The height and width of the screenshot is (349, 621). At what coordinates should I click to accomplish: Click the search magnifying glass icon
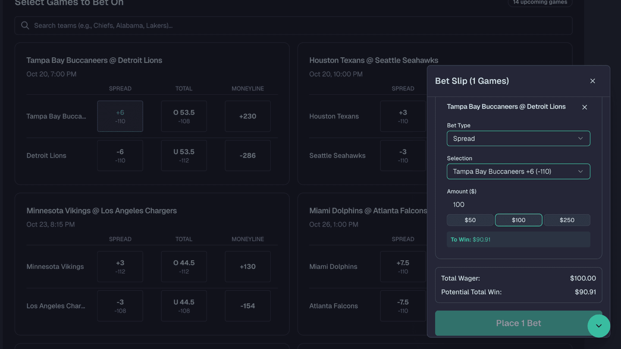point(25,25)
